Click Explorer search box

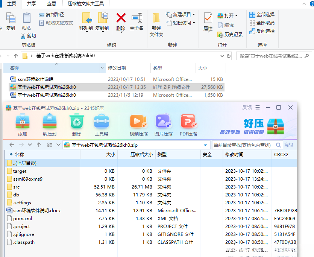pyautogui.click(x=274, y=56)
